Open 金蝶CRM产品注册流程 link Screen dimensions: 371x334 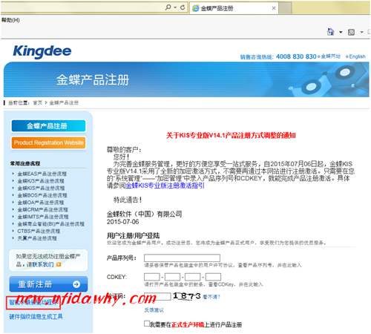pos(42,209)
